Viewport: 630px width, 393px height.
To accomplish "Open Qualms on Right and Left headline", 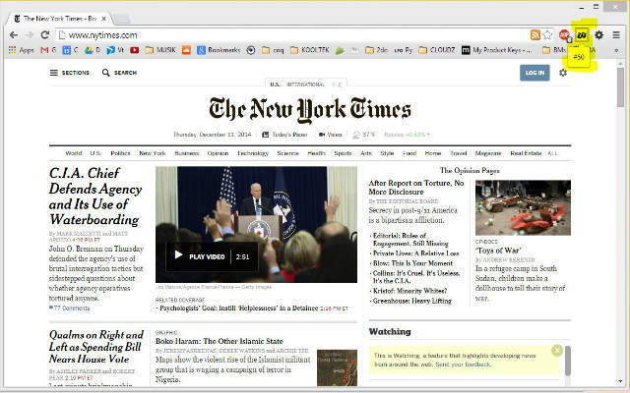I will point(96,347).
